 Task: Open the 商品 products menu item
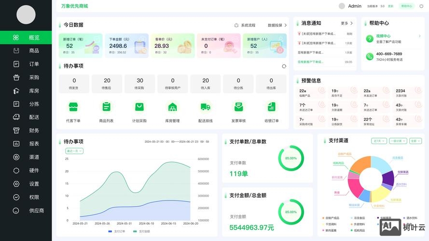coord(26,51)
